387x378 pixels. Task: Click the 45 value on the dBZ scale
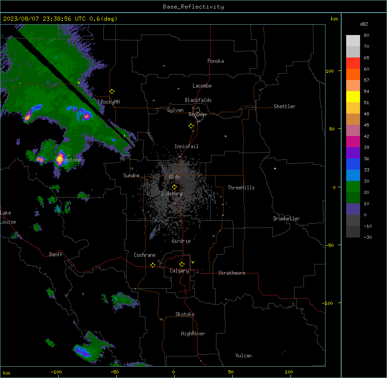tap(366, 125)
